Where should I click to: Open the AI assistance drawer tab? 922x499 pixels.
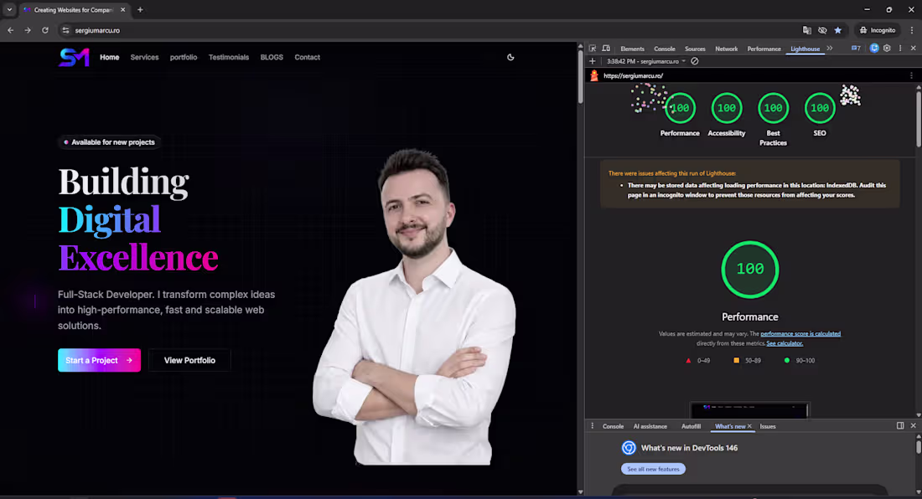(x=650, y=426)
